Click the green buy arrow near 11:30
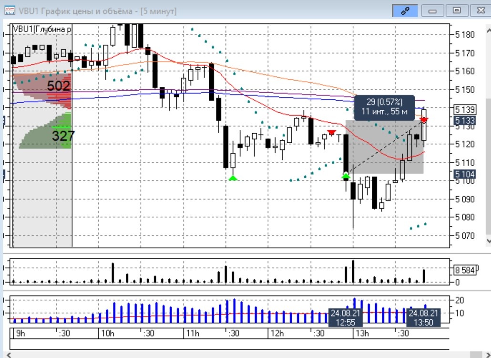 (233, 178)
